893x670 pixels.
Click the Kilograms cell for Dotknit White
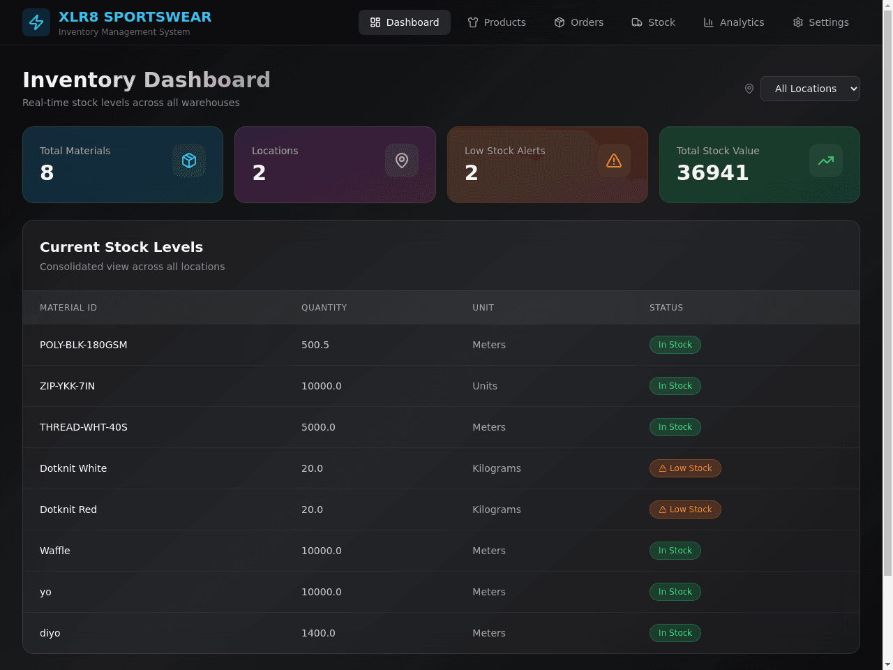click(497, 468)
